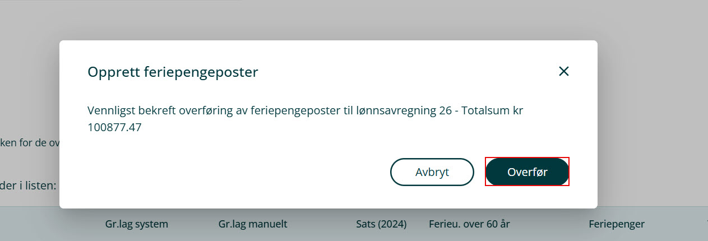Confirm the transfer with Overfør
Viewport: 708px width, 241px height.
pos(527,172)
